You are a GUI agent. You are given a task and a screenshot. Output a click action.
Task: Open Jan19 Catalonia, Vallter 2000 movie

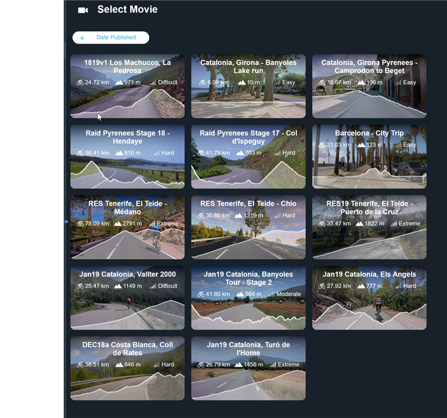point(127,298)
